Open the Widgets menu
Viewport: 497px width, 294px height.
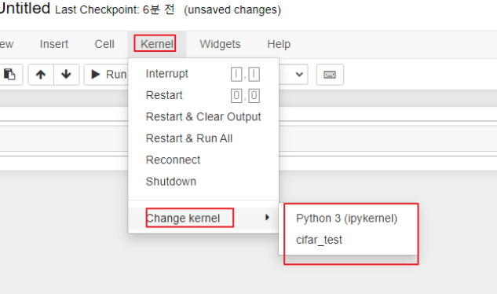coord(220,44)
